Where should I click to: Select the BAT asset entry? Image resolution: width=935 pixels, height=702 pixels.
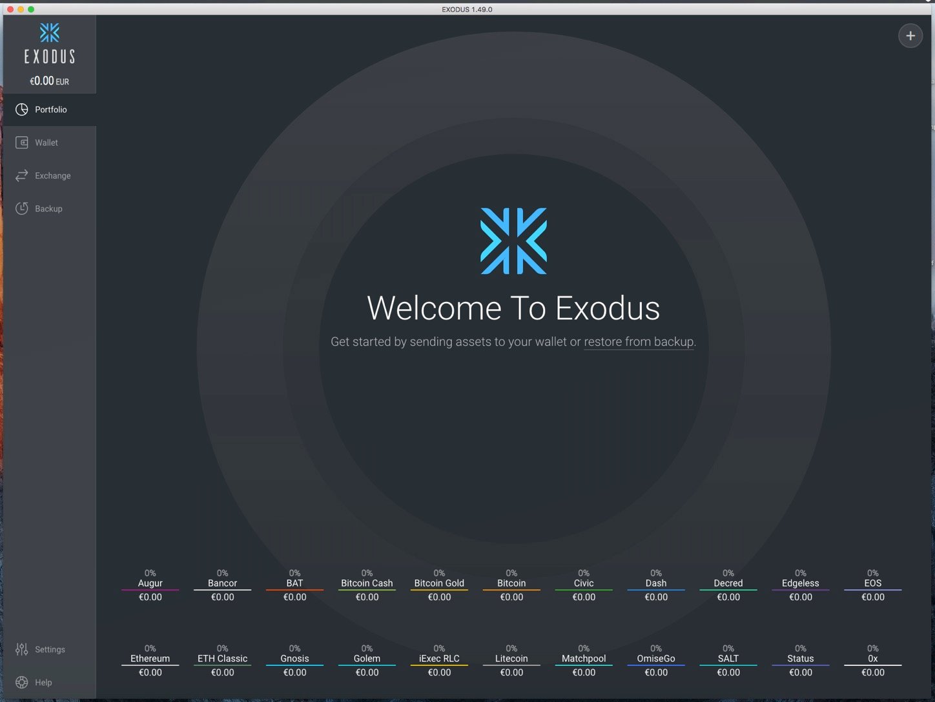tap(295, 585)
